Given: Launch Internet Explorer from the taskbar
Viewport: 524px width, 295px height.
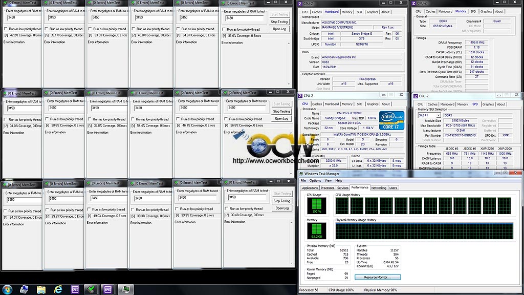Looking at the screenshot, I should (58, 289).
